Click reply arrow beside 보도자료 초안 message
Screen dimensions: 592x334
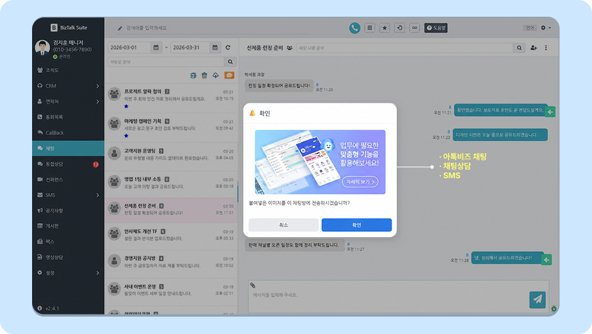[x=550, y=112]
